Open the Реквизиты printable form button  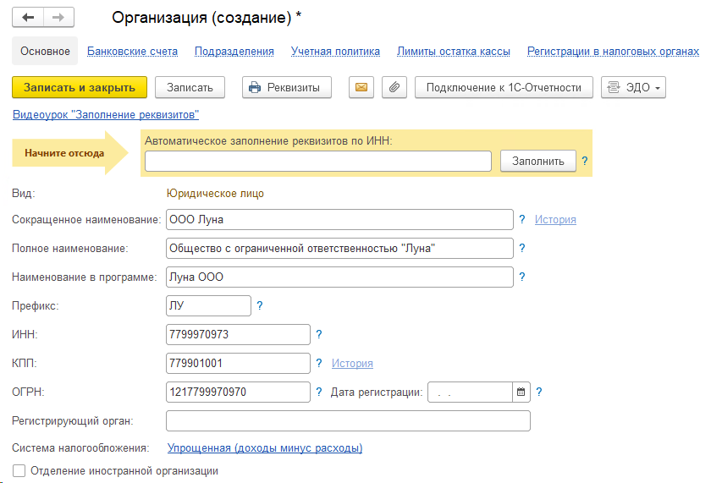point(286,87)
